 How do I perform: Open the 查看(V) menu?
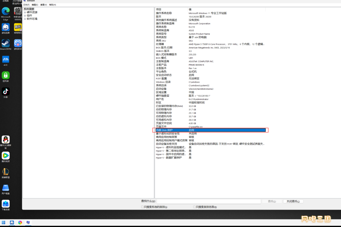click(x=44, y=5)
